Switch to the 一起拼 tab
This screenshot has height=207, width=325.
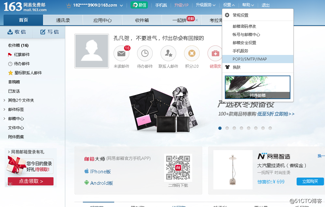(x=179, y=20)
